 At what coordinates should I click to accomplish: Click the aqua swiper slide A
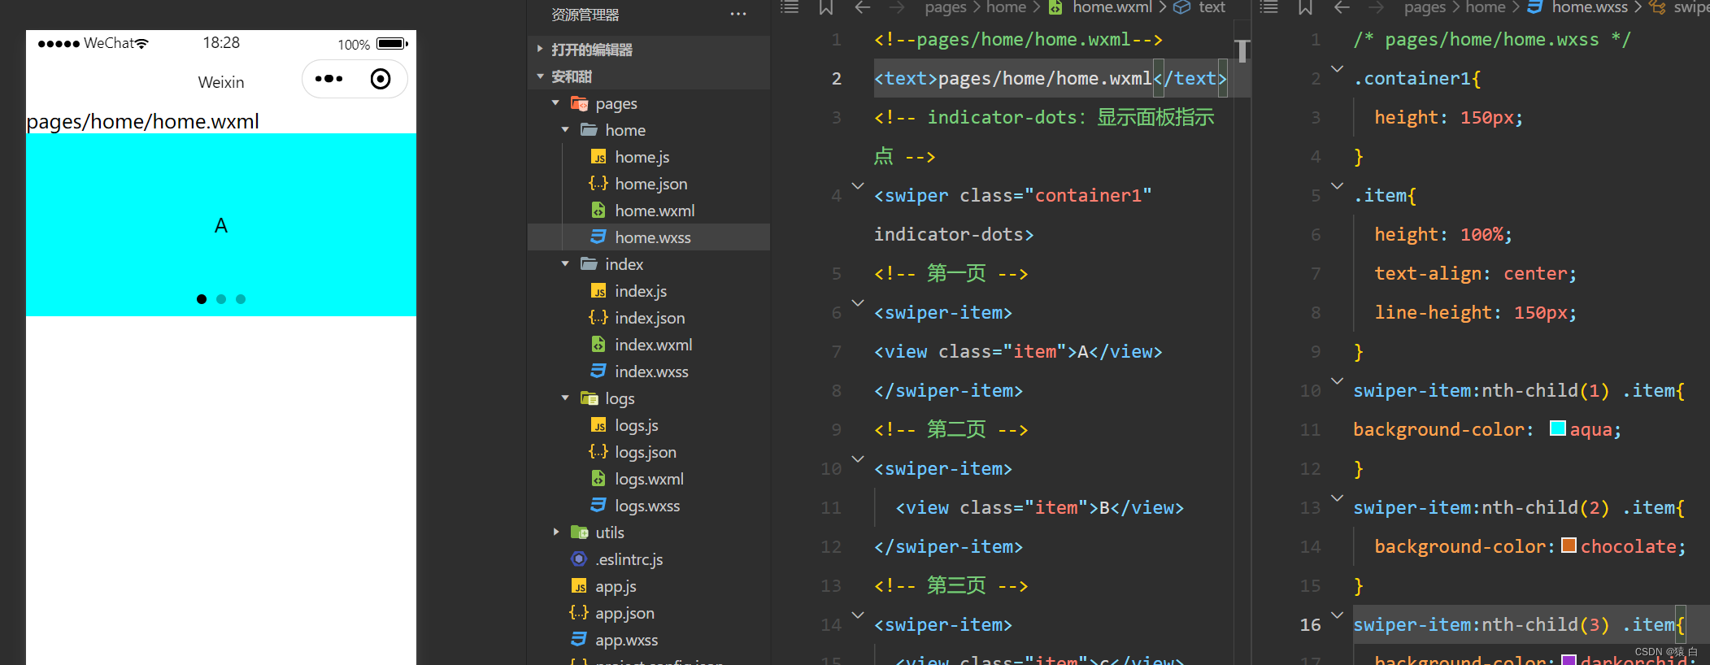tap(221, 225)
